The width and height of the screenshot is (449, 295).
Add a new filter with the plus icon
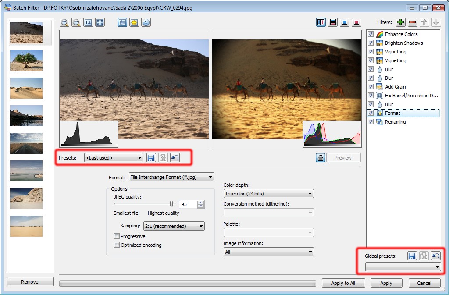click(401, 22)
